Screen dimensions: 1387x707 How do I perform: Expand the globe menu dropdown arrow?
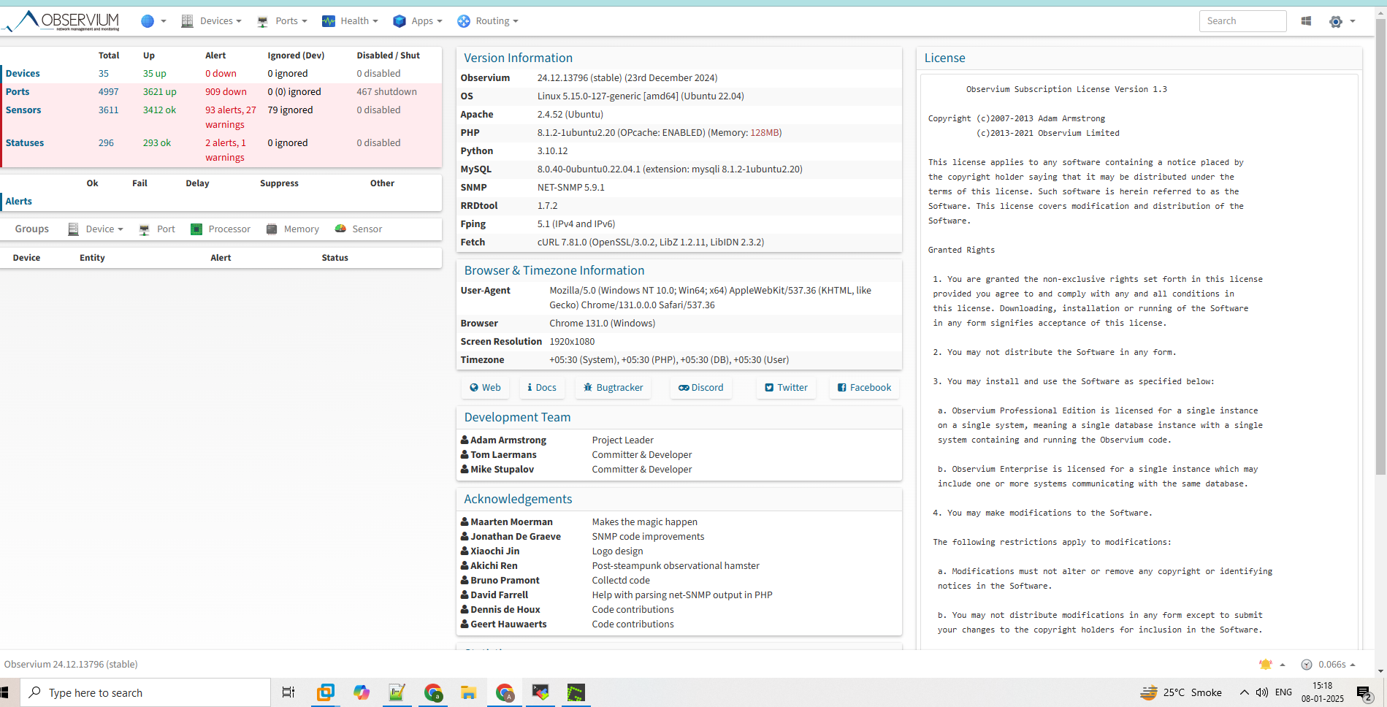click(x=164, y=21)
